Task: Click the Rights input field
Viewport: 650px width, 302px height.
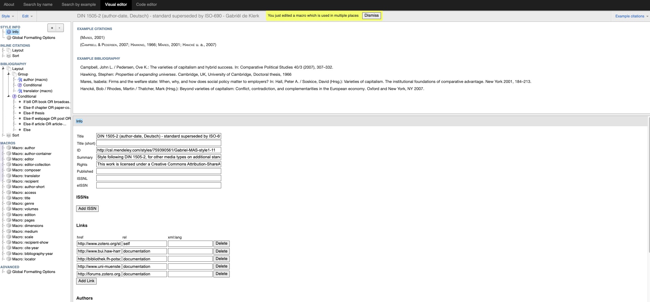Action: click(159, 164)
